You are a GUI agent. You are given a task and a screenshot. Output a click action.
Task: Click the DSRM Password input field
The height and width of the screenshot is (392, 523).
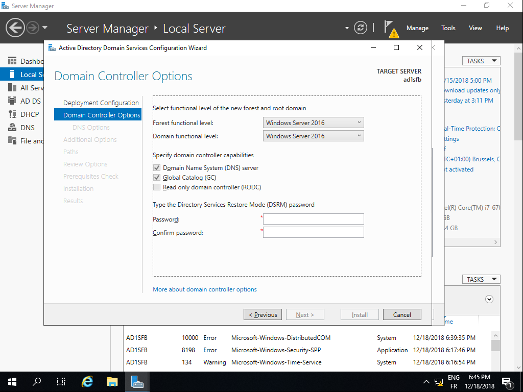point(314,219)
